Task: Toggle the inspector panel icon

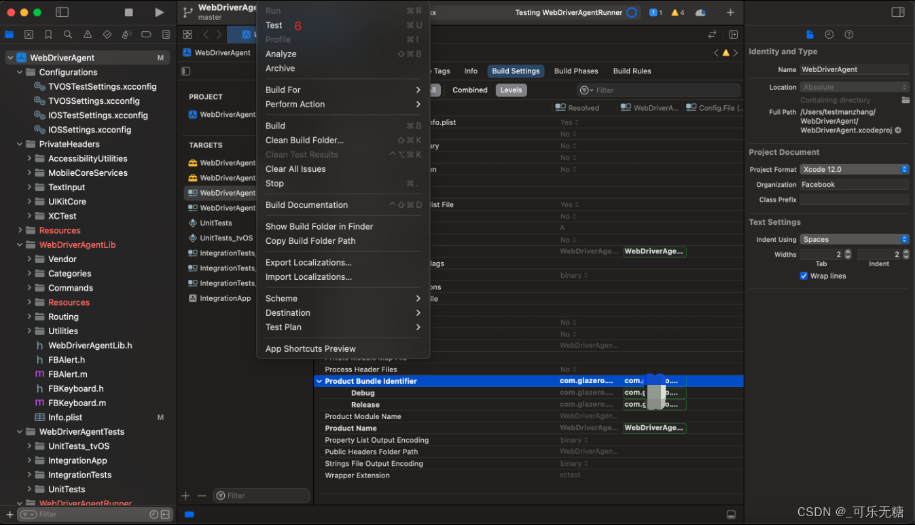Action: click(898, 12)
